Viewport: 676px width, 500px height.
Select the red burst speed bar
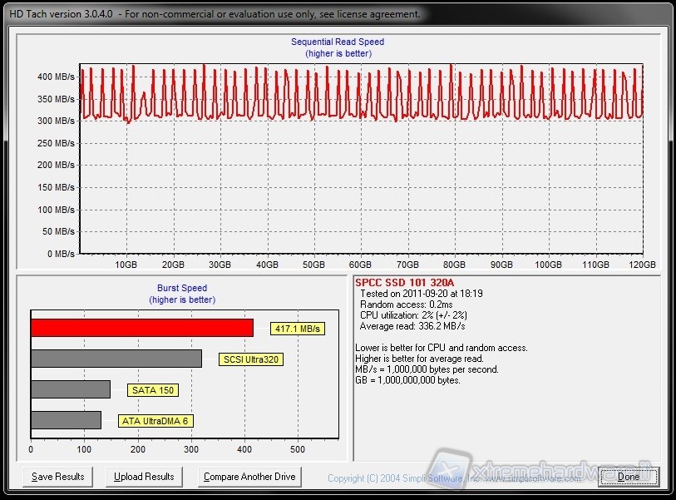pyautogui.click(x=141, y=328)
